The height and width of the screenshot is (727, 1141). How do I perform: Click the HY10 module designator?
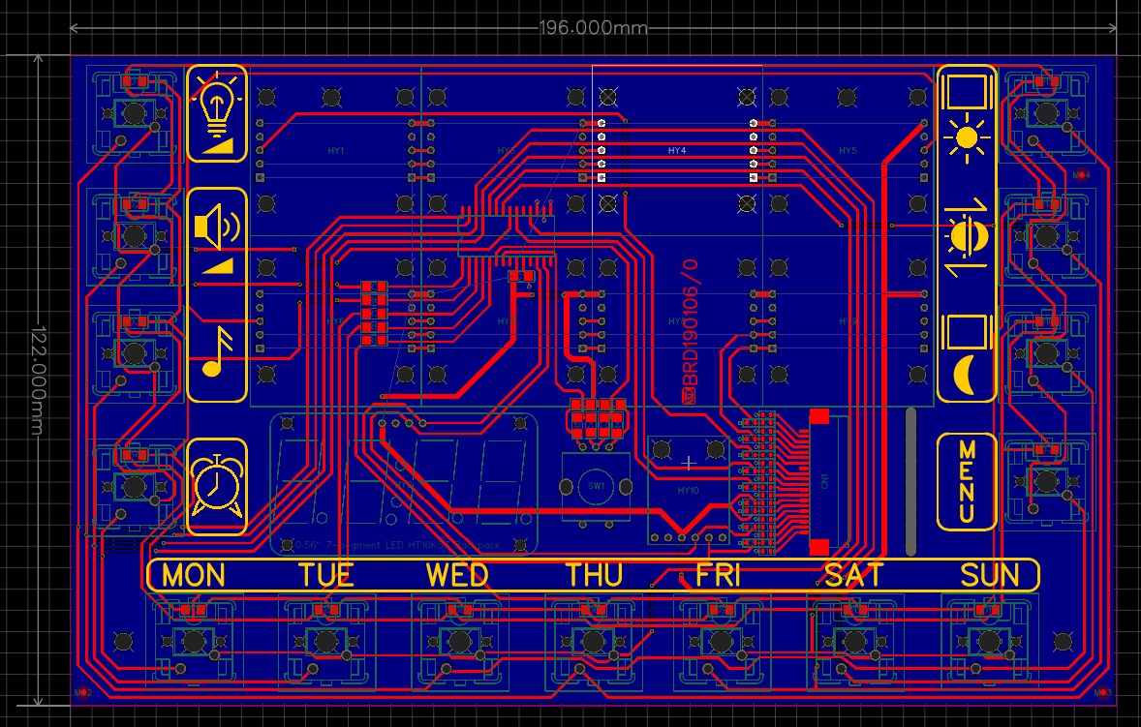(689, 491)
